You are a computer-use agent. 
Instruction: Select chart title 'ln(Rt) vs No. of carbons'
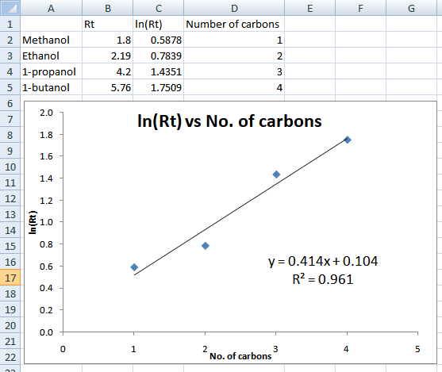click(229, 121)
